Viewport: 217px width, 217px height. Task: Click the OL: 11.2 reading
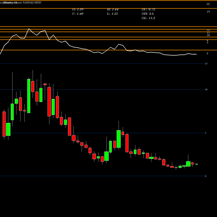148,18
